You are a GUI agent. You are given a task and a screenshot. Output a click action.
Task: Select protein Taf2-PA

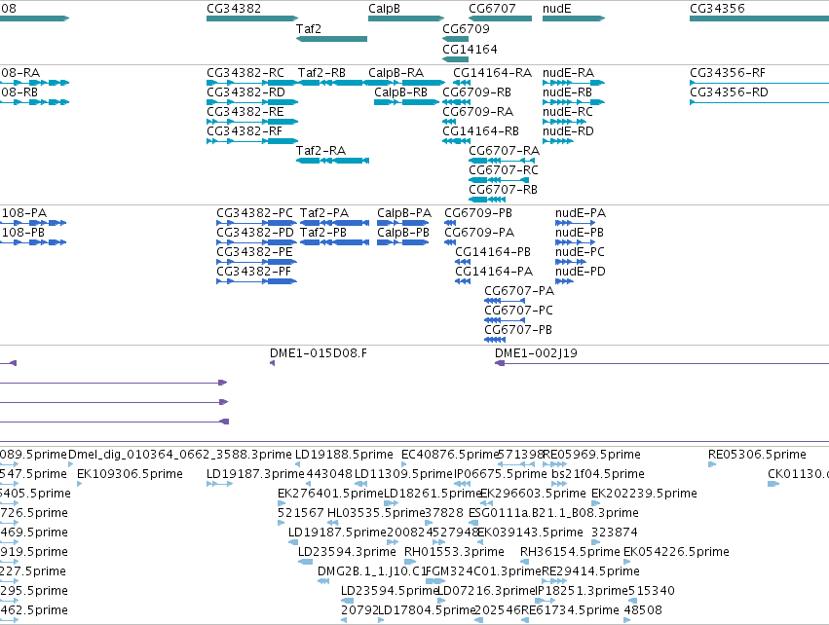(324, 213)
